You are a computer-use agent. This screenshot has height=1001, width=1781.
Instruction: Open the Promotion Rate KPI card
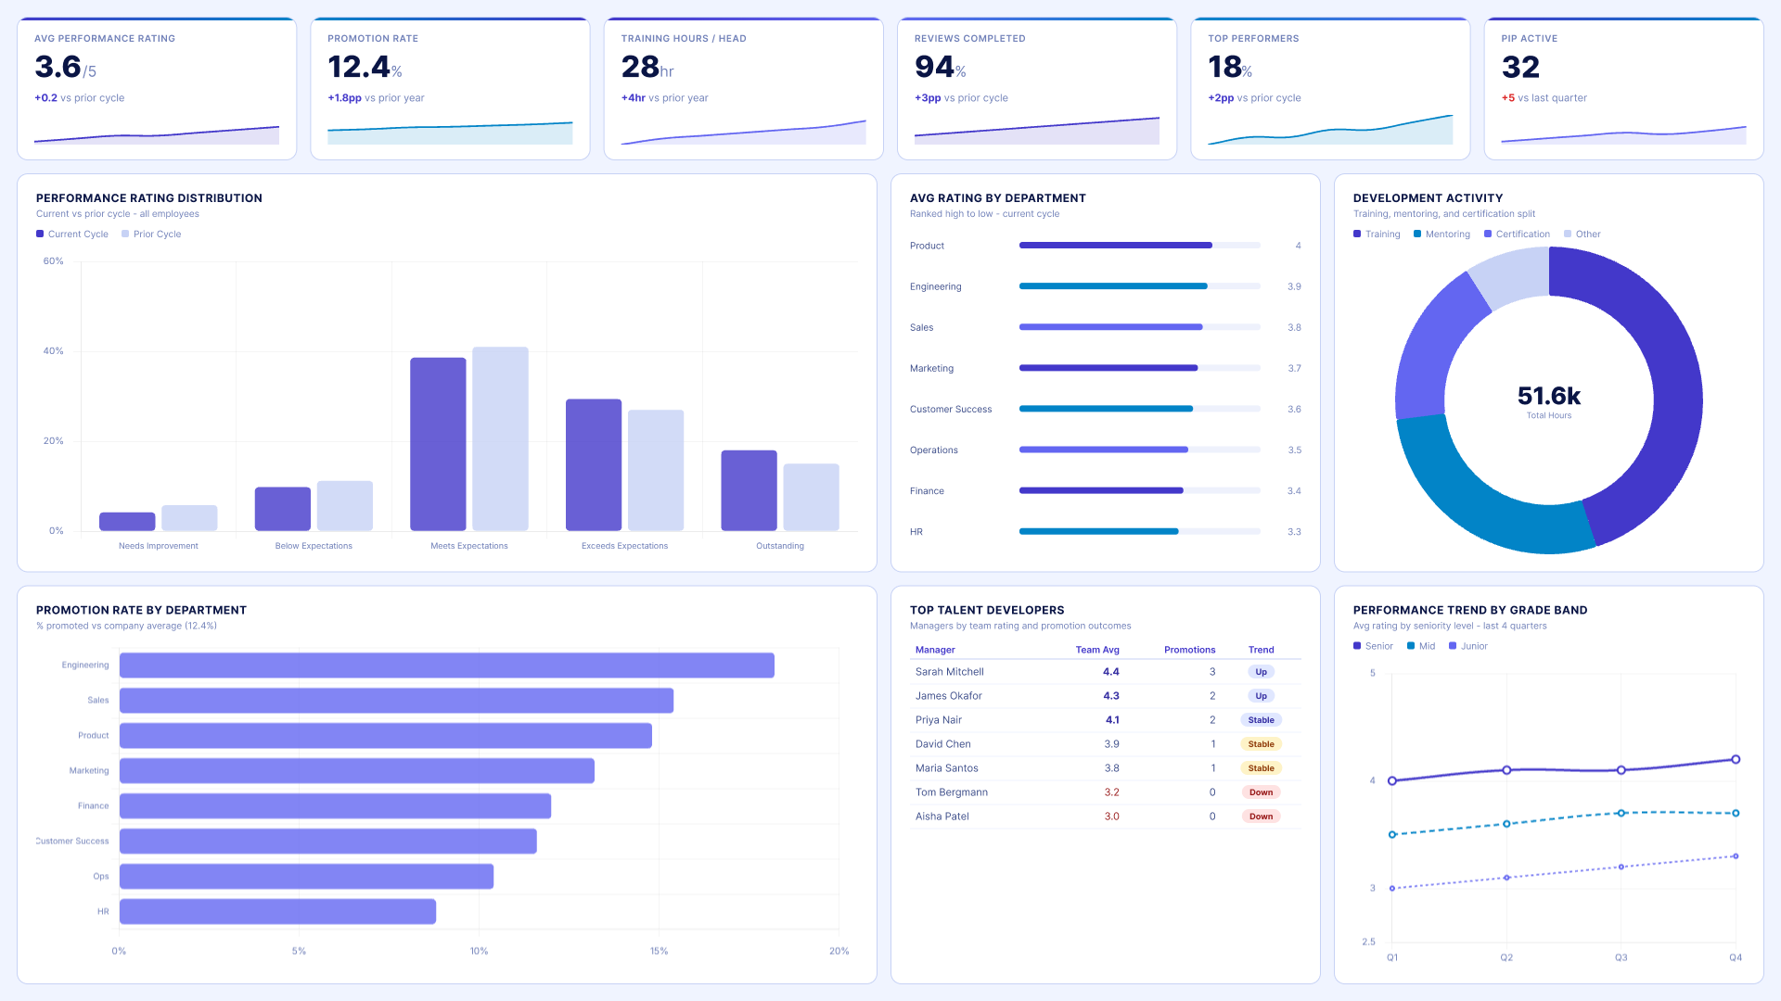coord(450,89)
